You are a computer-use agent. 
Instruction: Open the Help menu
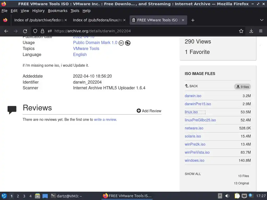point(87,11)
